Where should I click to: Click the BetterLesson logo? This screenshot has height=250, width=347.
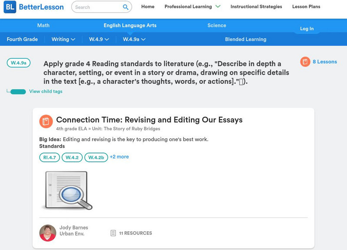click(33, 7)
